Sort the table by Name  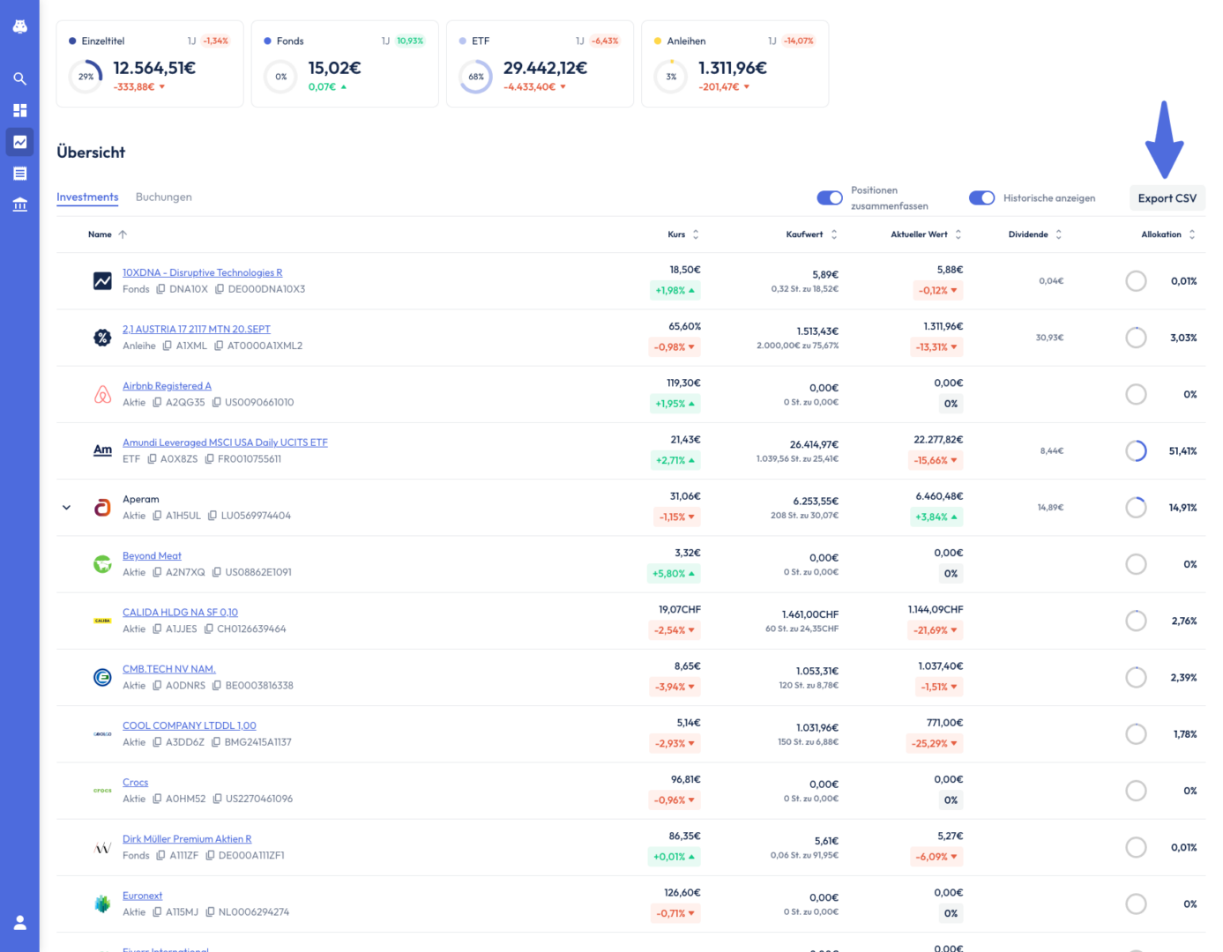click(108, 234)
